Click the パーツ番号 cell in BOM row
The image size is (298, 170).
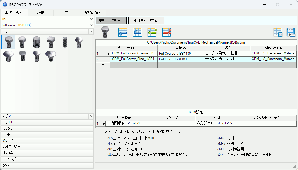pyautogui.click(x=128, y=123)
